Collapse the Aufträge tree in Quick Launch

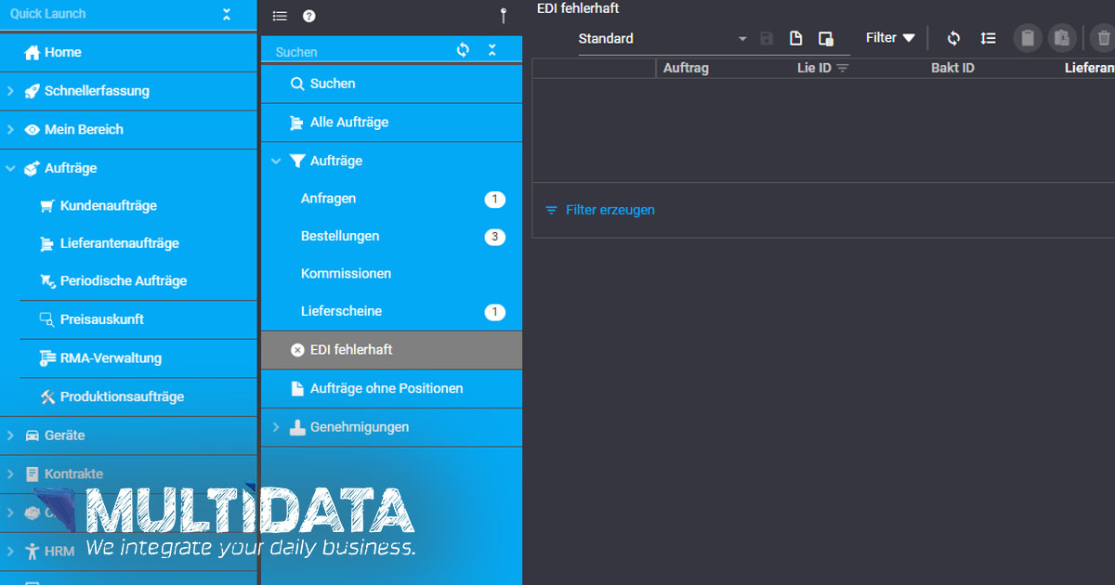(11, 168)
